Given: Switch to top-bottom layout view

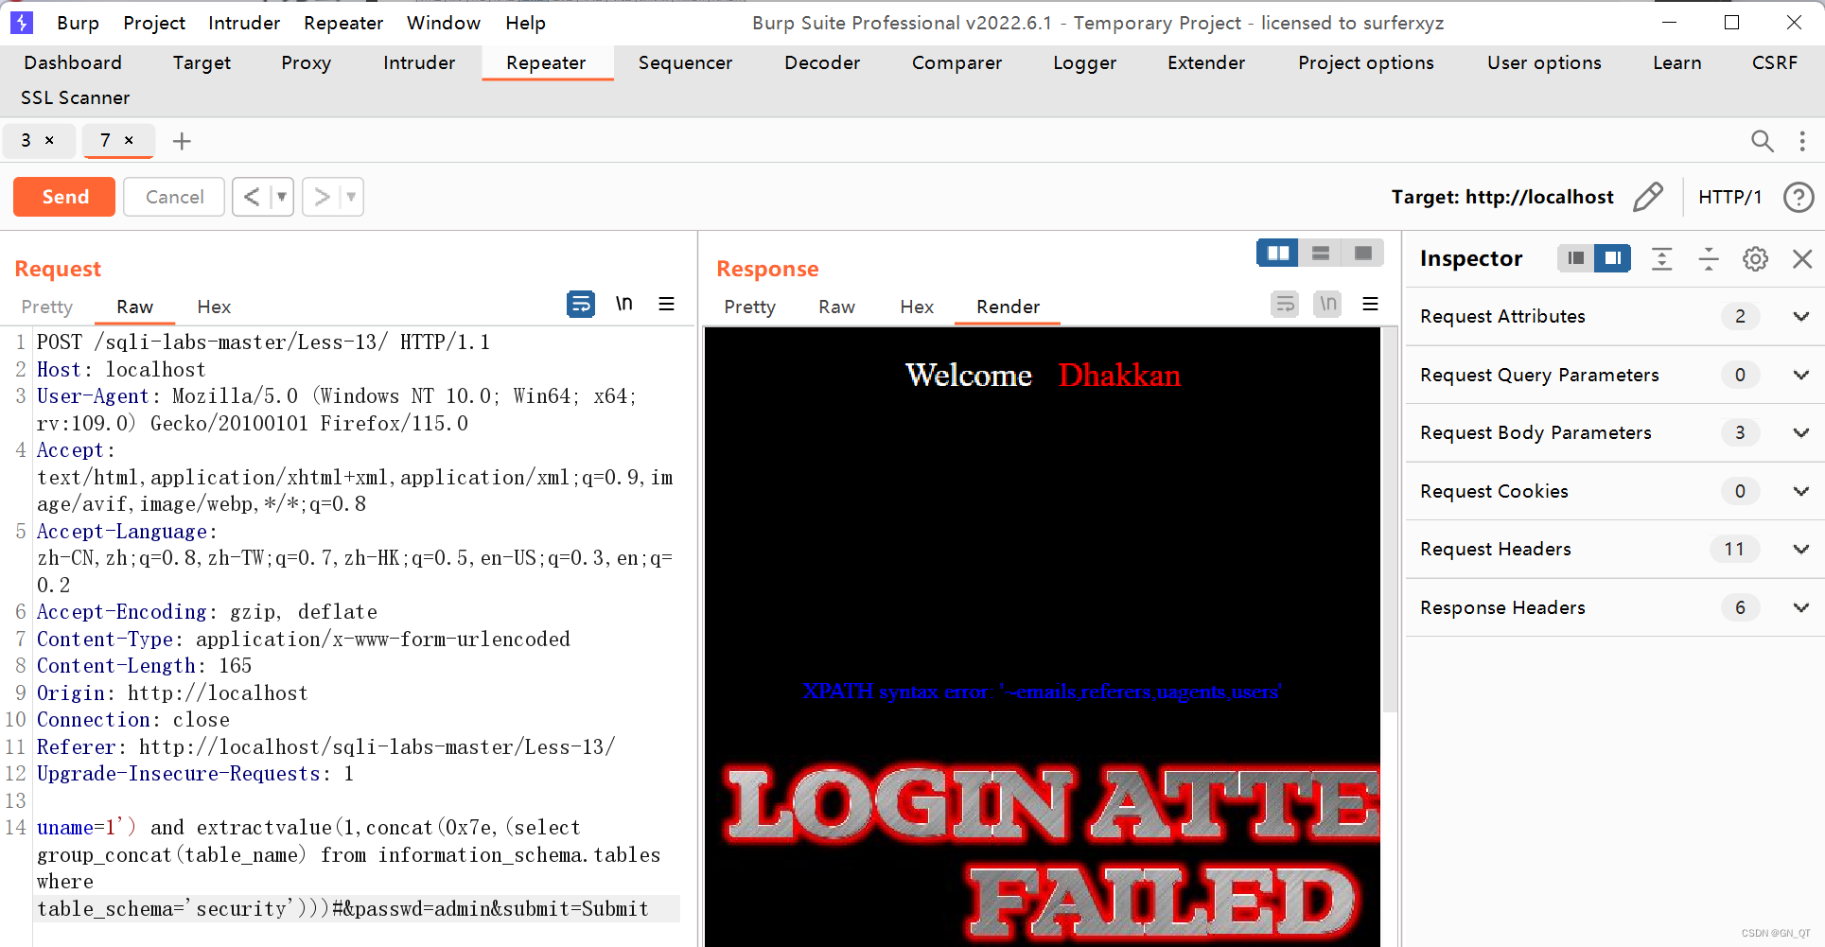Looking at the screenshot, I should tap(1321, 253).
